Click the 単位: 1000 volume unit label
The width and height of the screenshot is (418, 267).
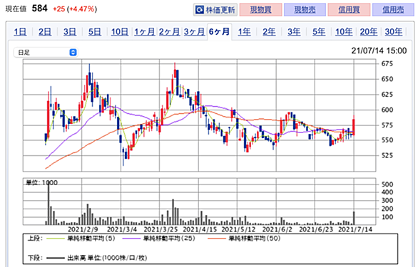pos(41,182)
